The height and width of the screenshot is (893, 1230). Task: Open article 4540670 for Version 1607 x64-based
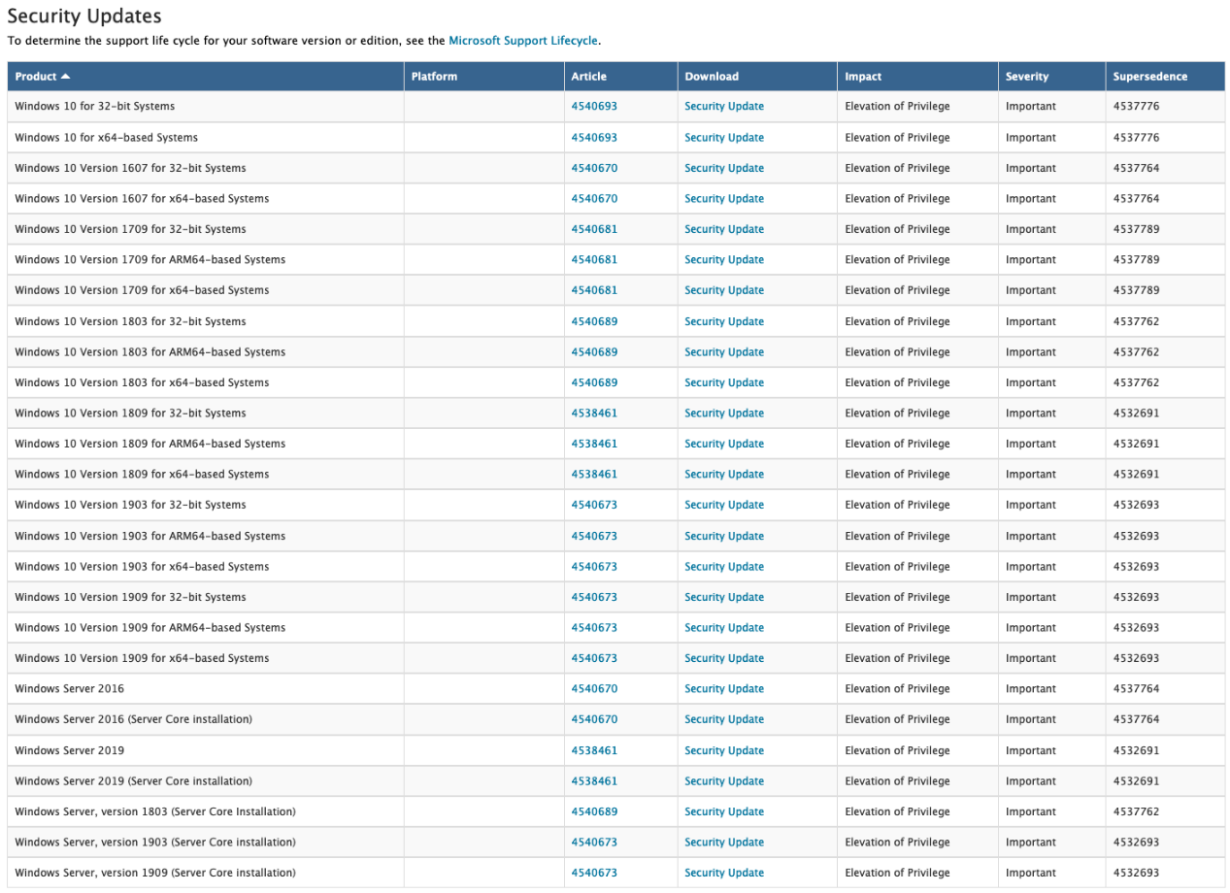(594, 199)
